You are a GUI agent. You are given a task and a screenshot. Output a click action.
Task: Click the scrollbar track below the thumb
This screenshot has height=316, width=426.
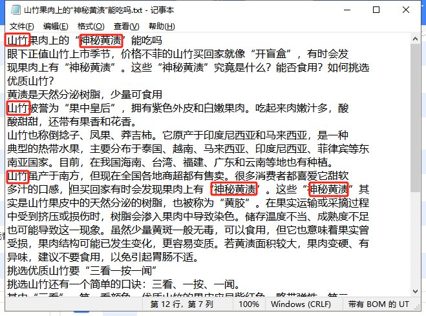(415, 239)
